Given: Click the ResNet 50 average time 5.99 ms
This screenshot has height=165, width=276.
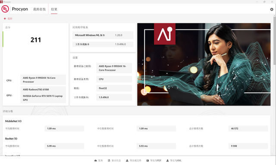Looking at the screenshot, I should [x=64, y=146].
